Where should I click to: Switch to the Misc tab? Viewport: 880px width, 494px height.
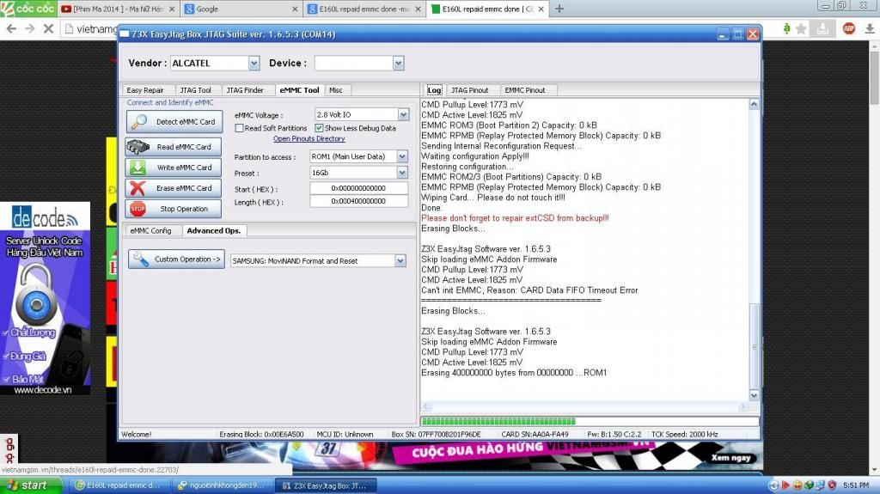click(336, 90)
